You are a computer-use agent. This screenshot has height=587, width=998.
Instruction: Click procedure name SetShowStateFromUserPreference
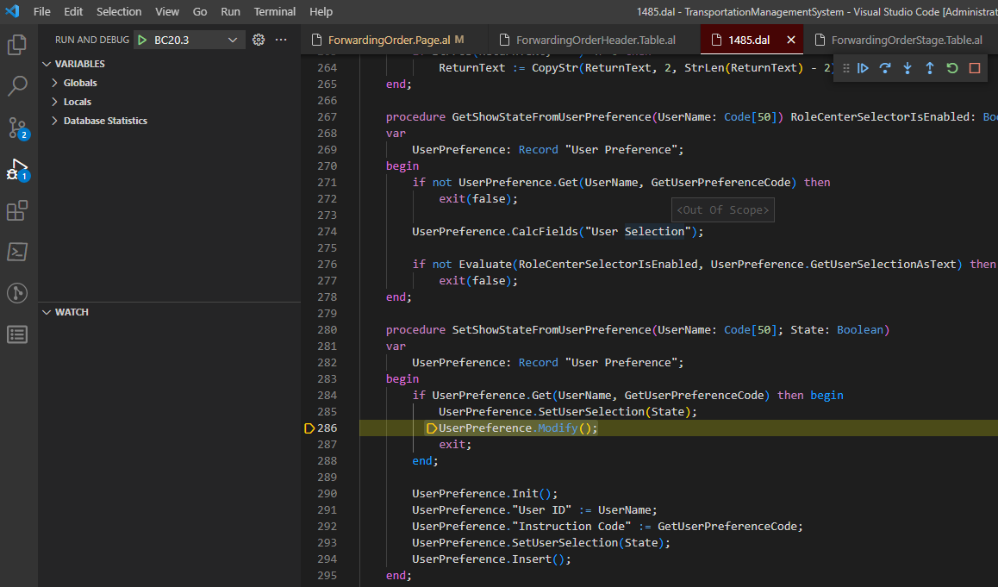coord(552,330)
